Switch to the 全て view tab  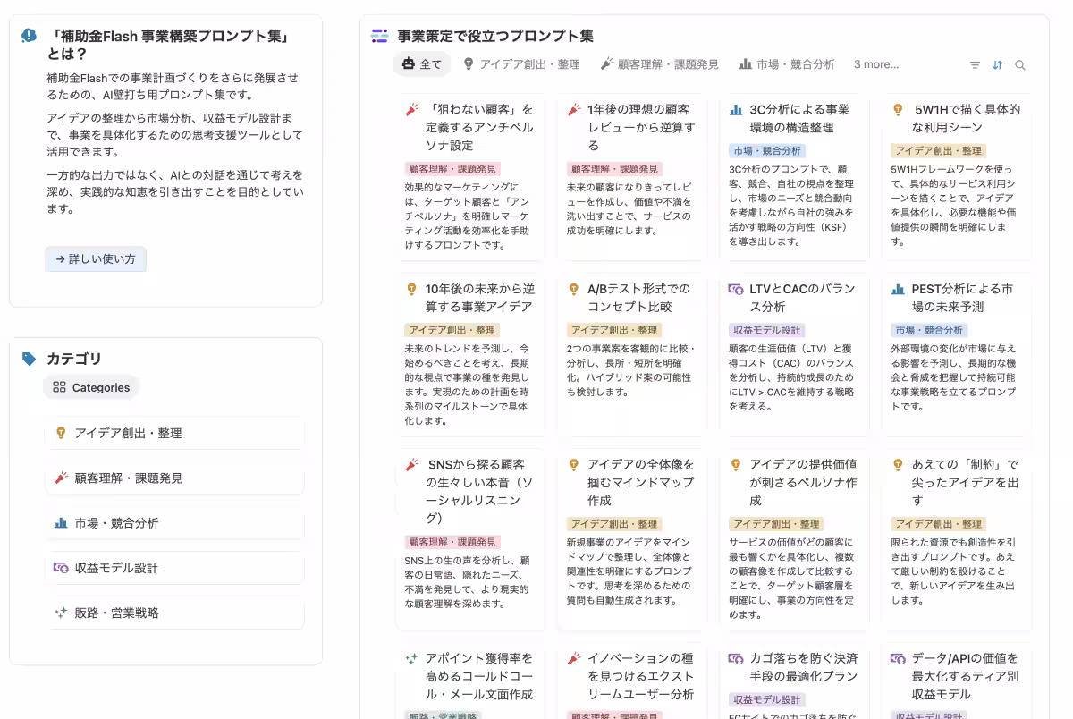click(x=421, y=63)
